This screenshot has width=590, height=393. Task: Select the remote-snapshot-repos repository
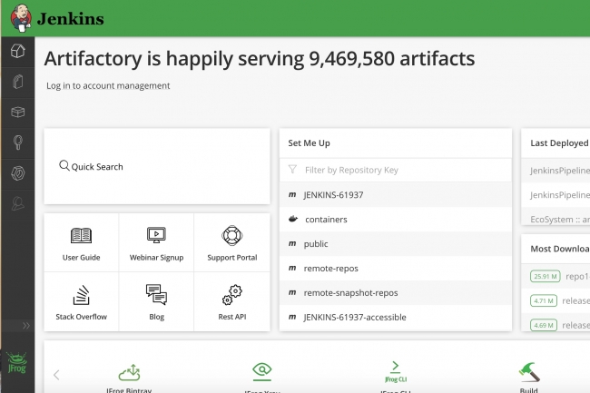click(x=350, y=292)
